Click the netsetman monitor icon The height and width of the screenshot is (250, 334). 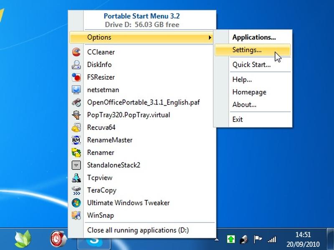76,90
